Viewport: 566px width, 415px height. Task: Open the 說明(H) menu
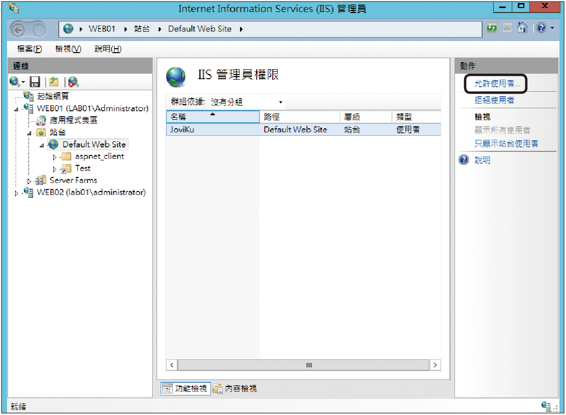[107, 49]
